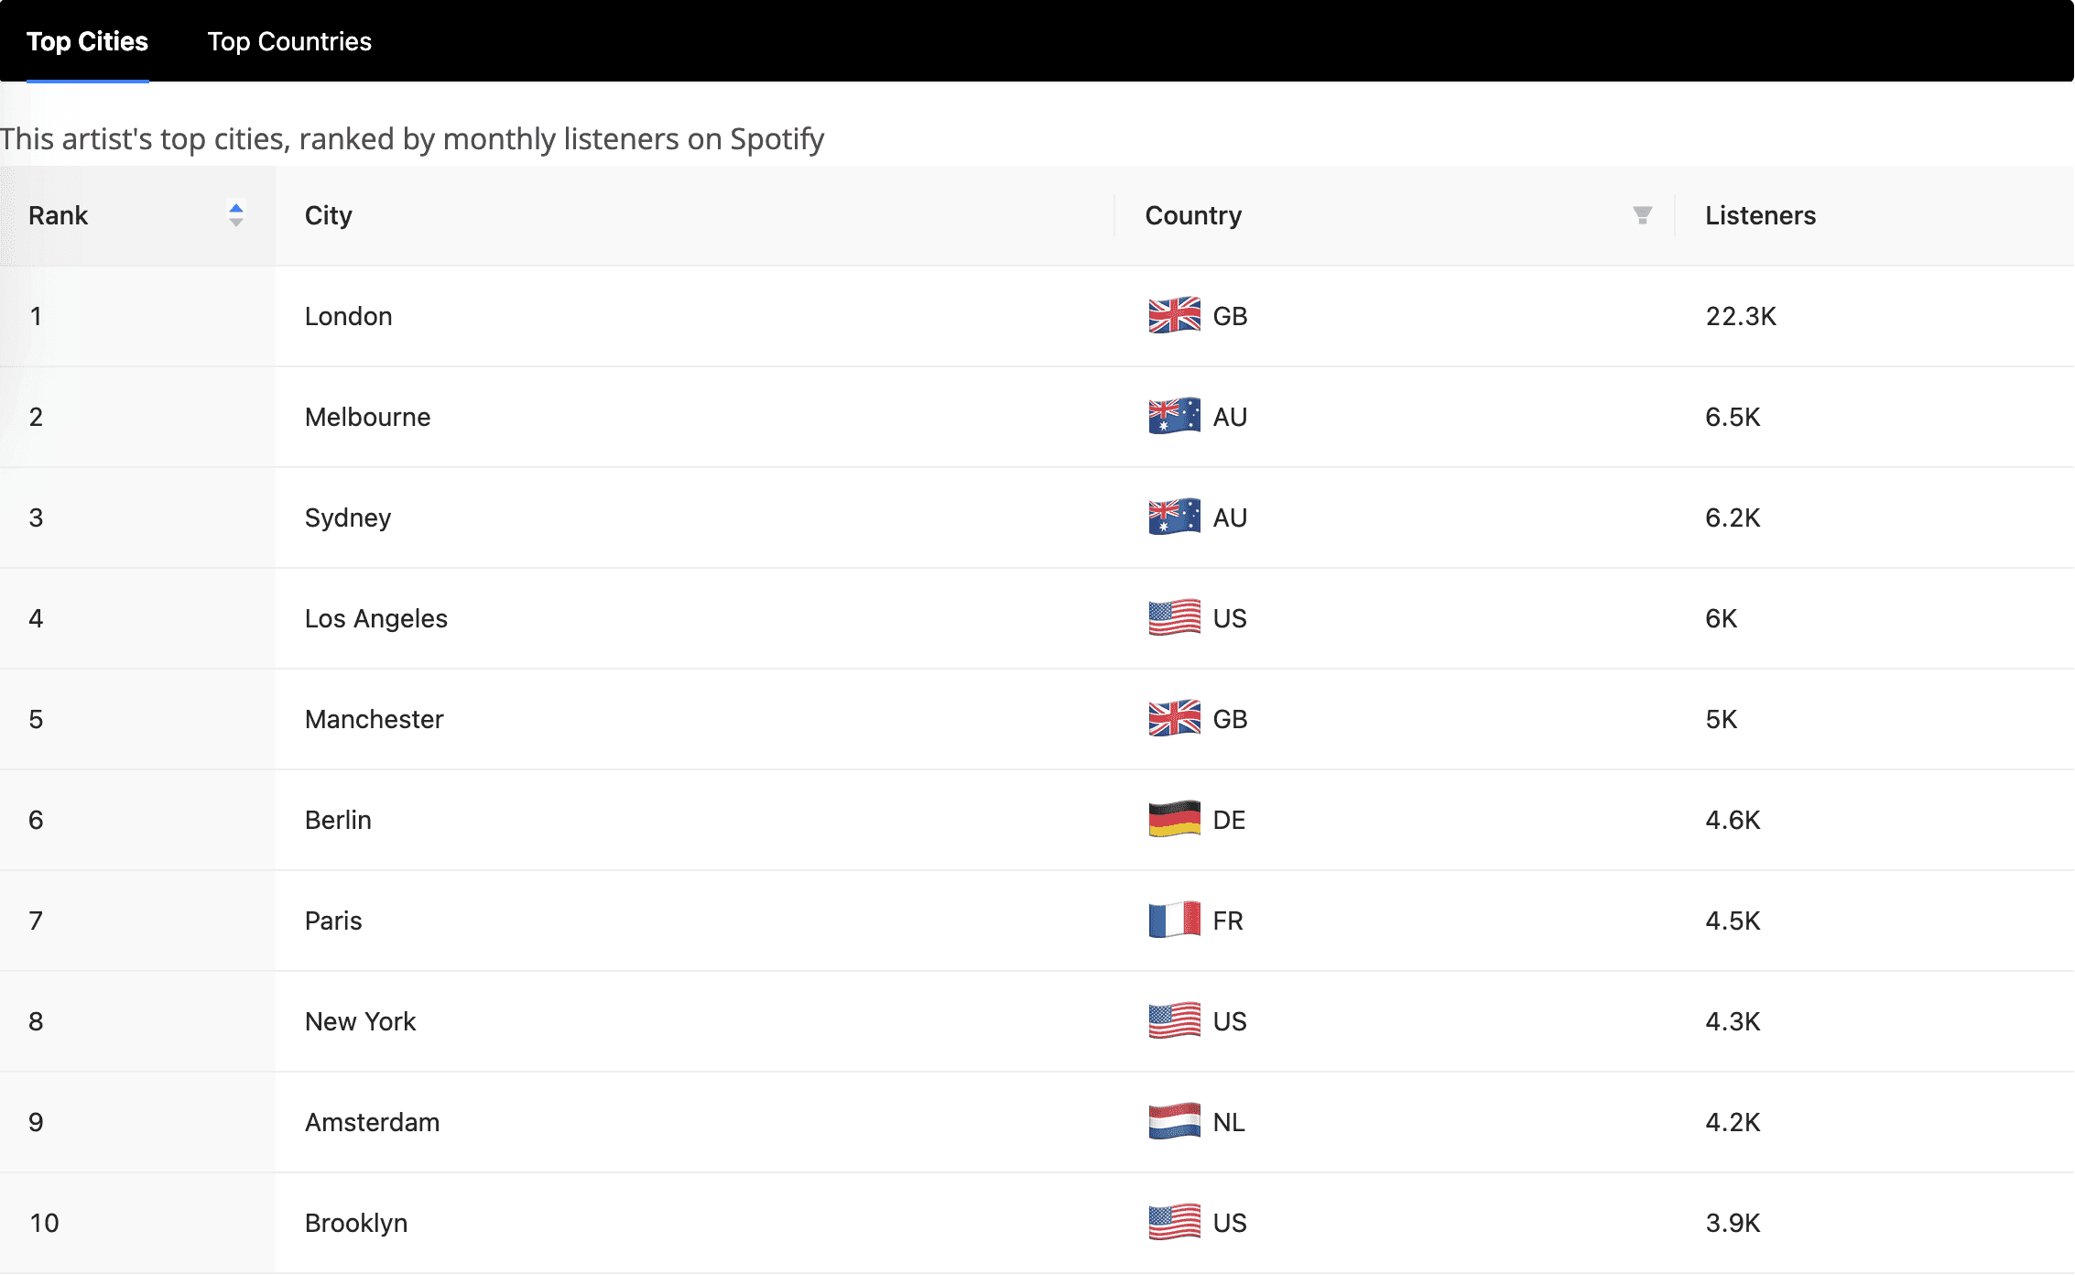Click the 22.3K listeners value
Viewport: 2075px width, 1275px height.
tap(1740, 316)
